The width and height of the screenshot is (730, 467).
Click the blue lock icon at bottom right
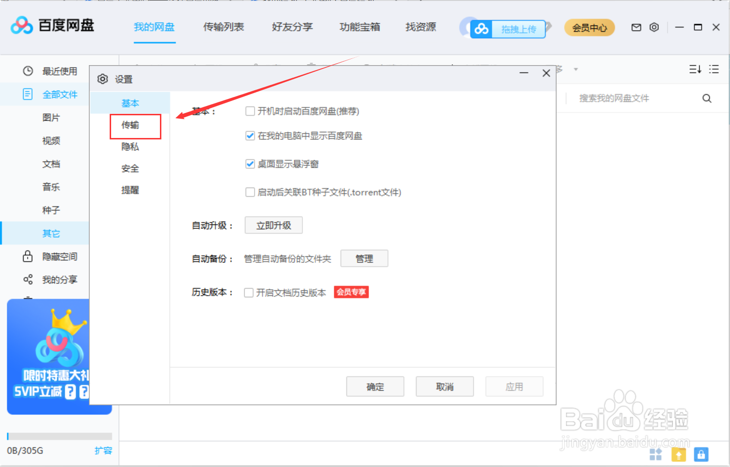point(701,454)
